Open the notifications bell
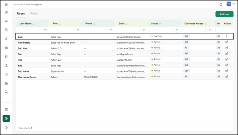The image size is (238, 135). [x=221, y=4]
